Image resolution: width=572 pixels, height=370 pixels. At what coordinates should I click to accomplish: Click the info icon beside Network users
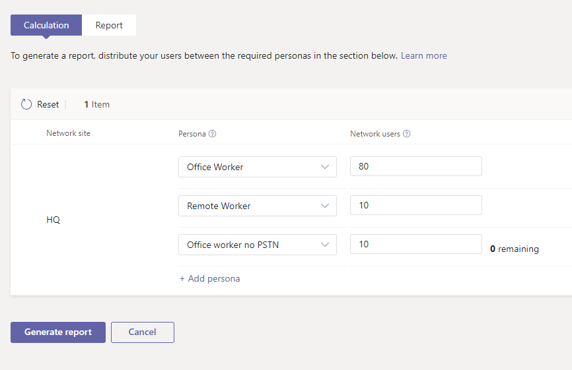407,134
